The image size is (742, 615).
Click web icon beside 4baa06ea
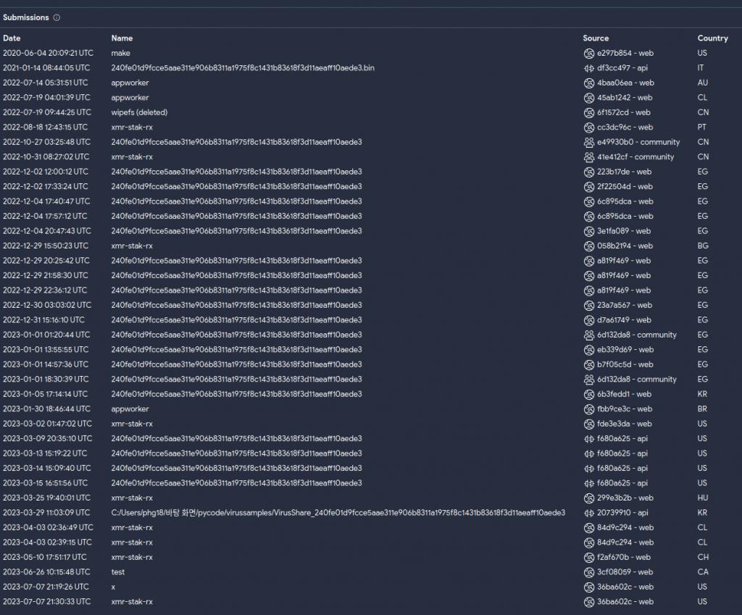[x=588, y=83]
